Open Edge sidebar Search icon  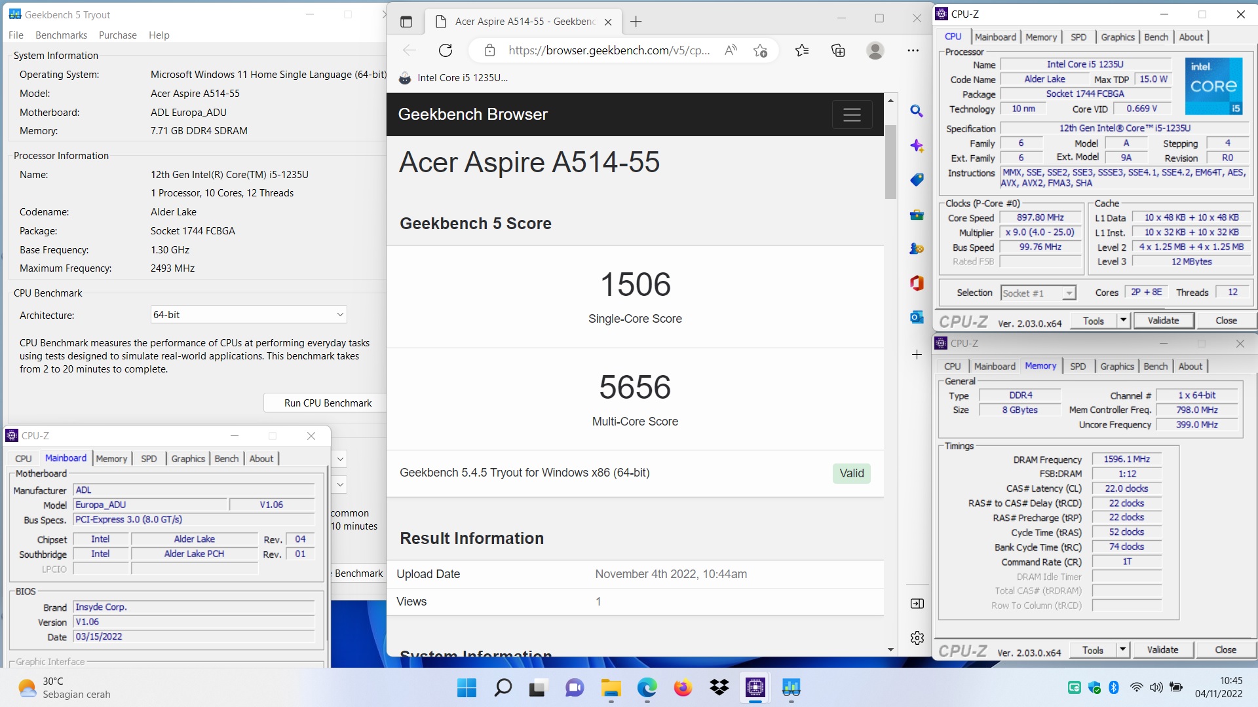pyautogui.click(x=917, y=111)
